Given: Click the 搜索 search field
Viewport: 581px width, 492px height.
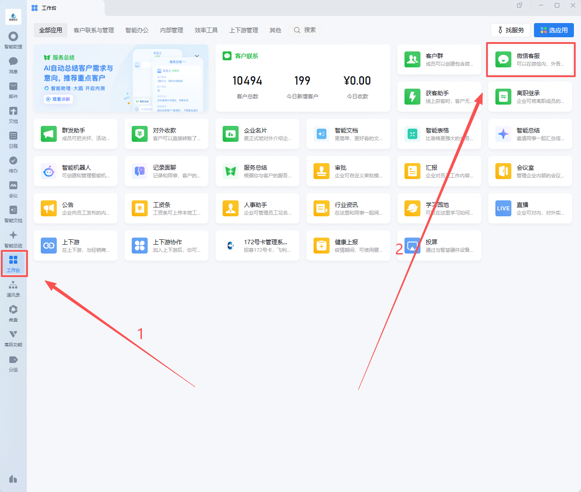Looking at the screenshot, I should (305, 30).
